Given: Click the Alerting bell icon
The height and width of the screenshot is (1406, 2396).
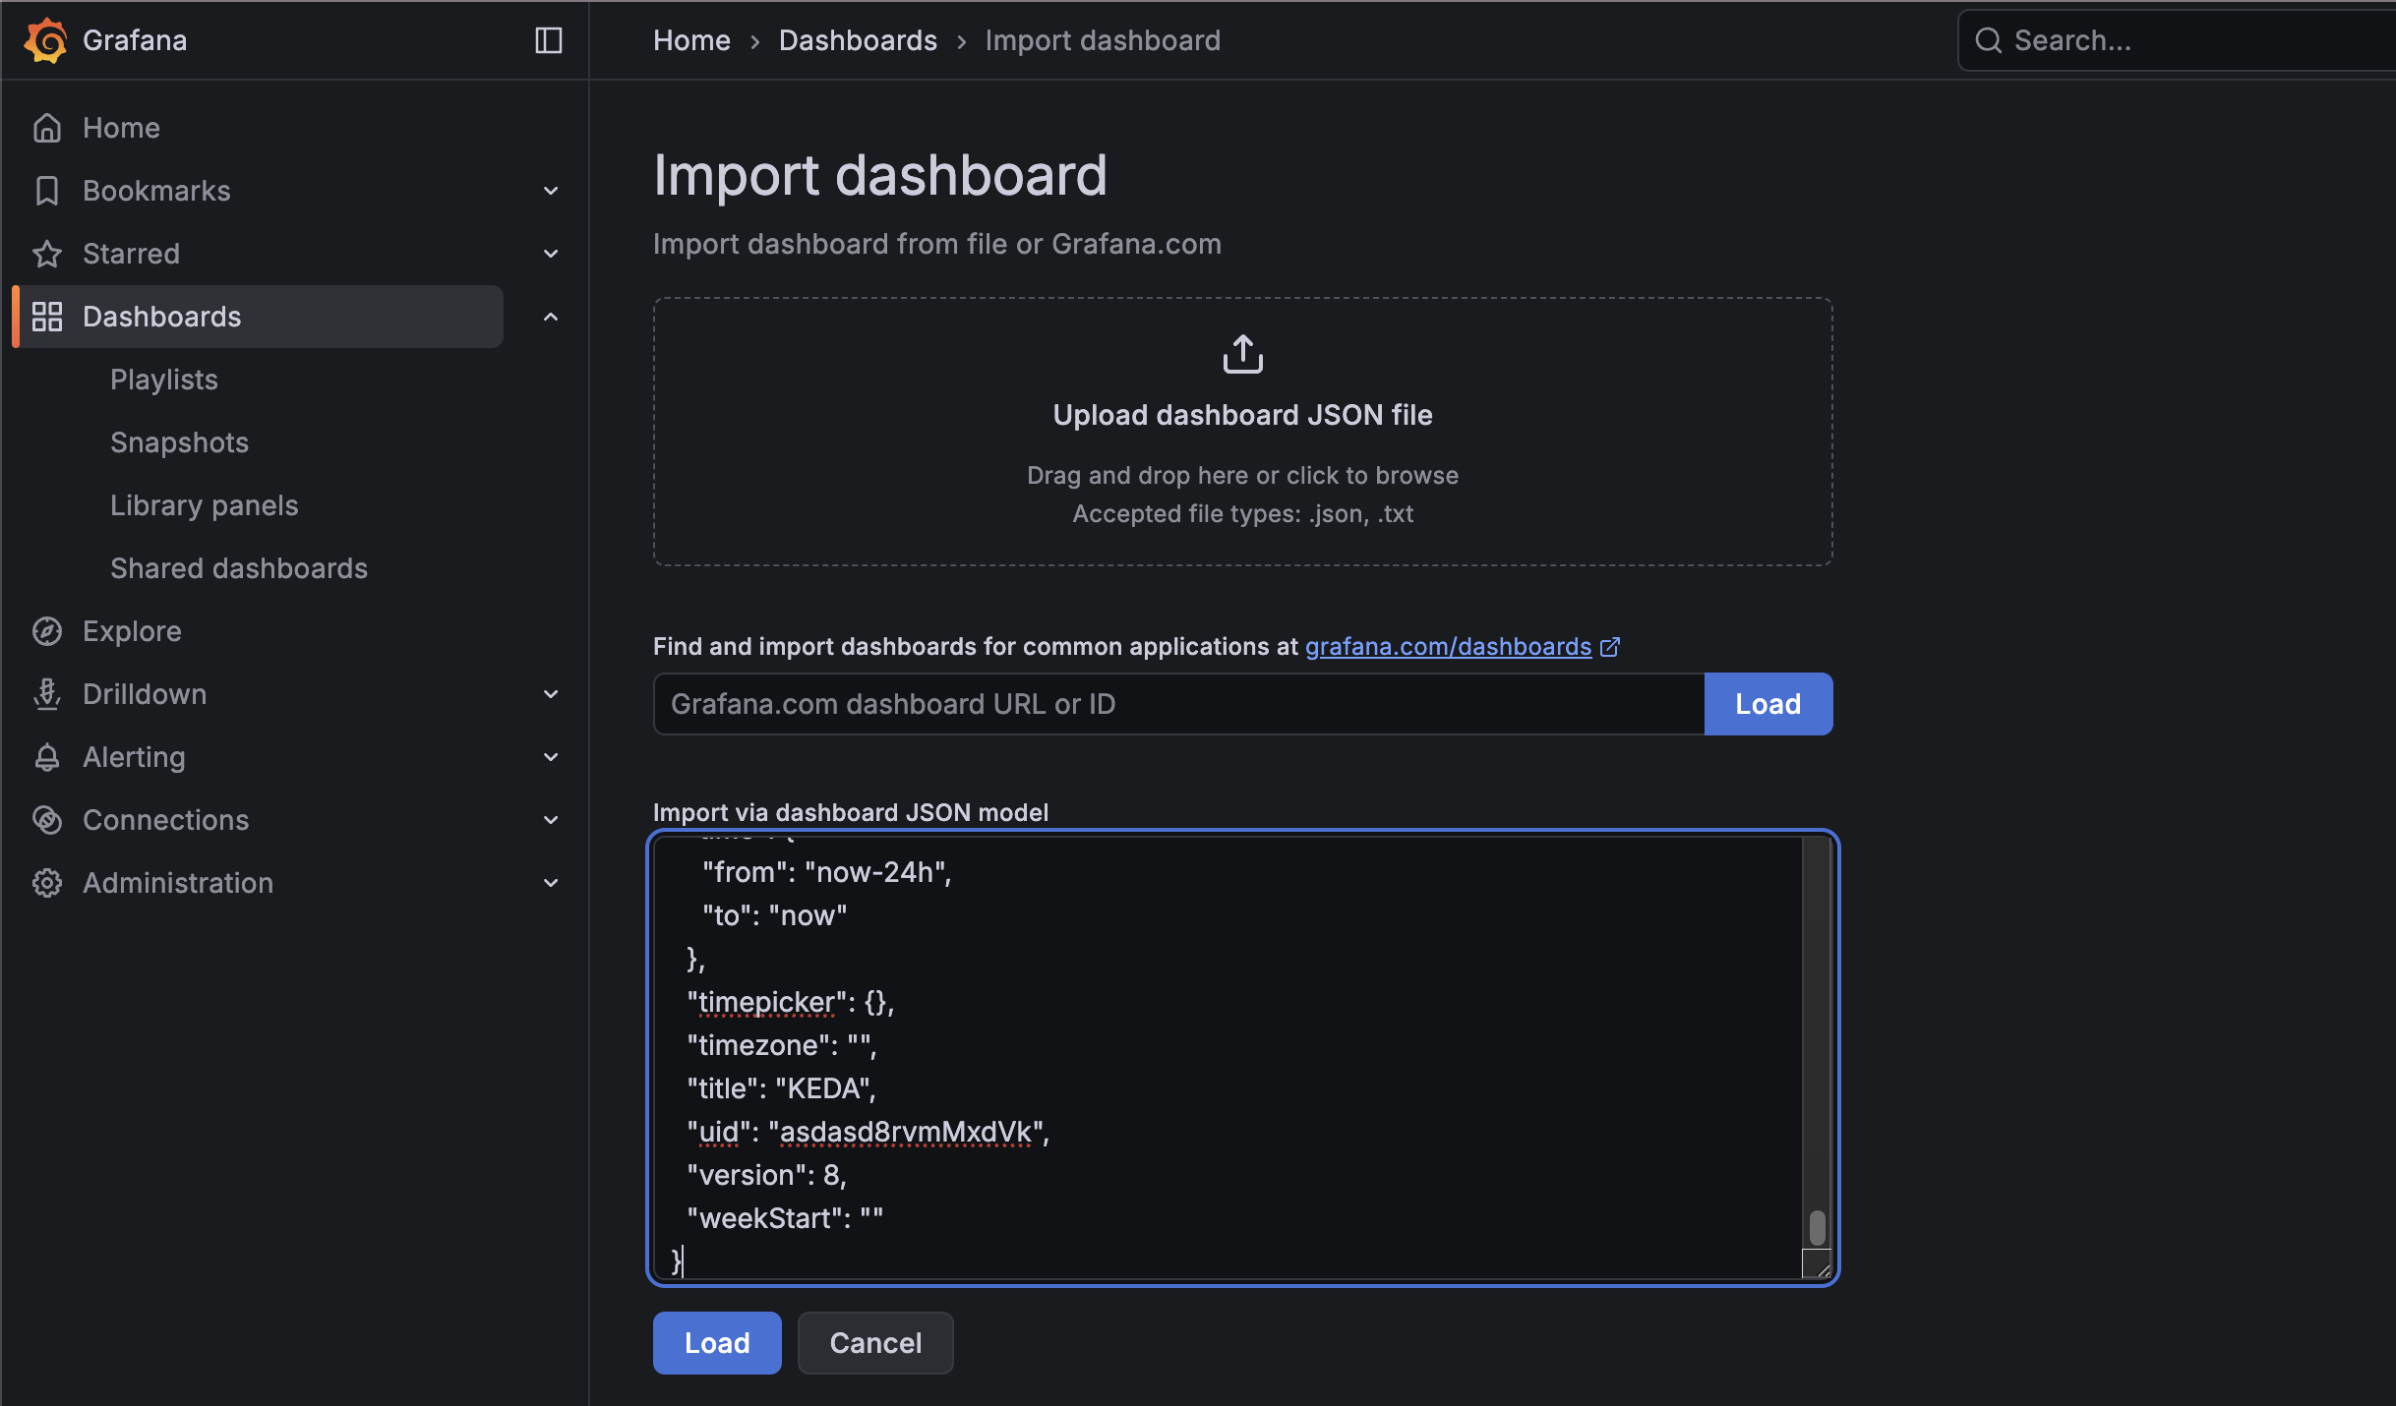Looking at the screenshot, I should coord(47,757).
